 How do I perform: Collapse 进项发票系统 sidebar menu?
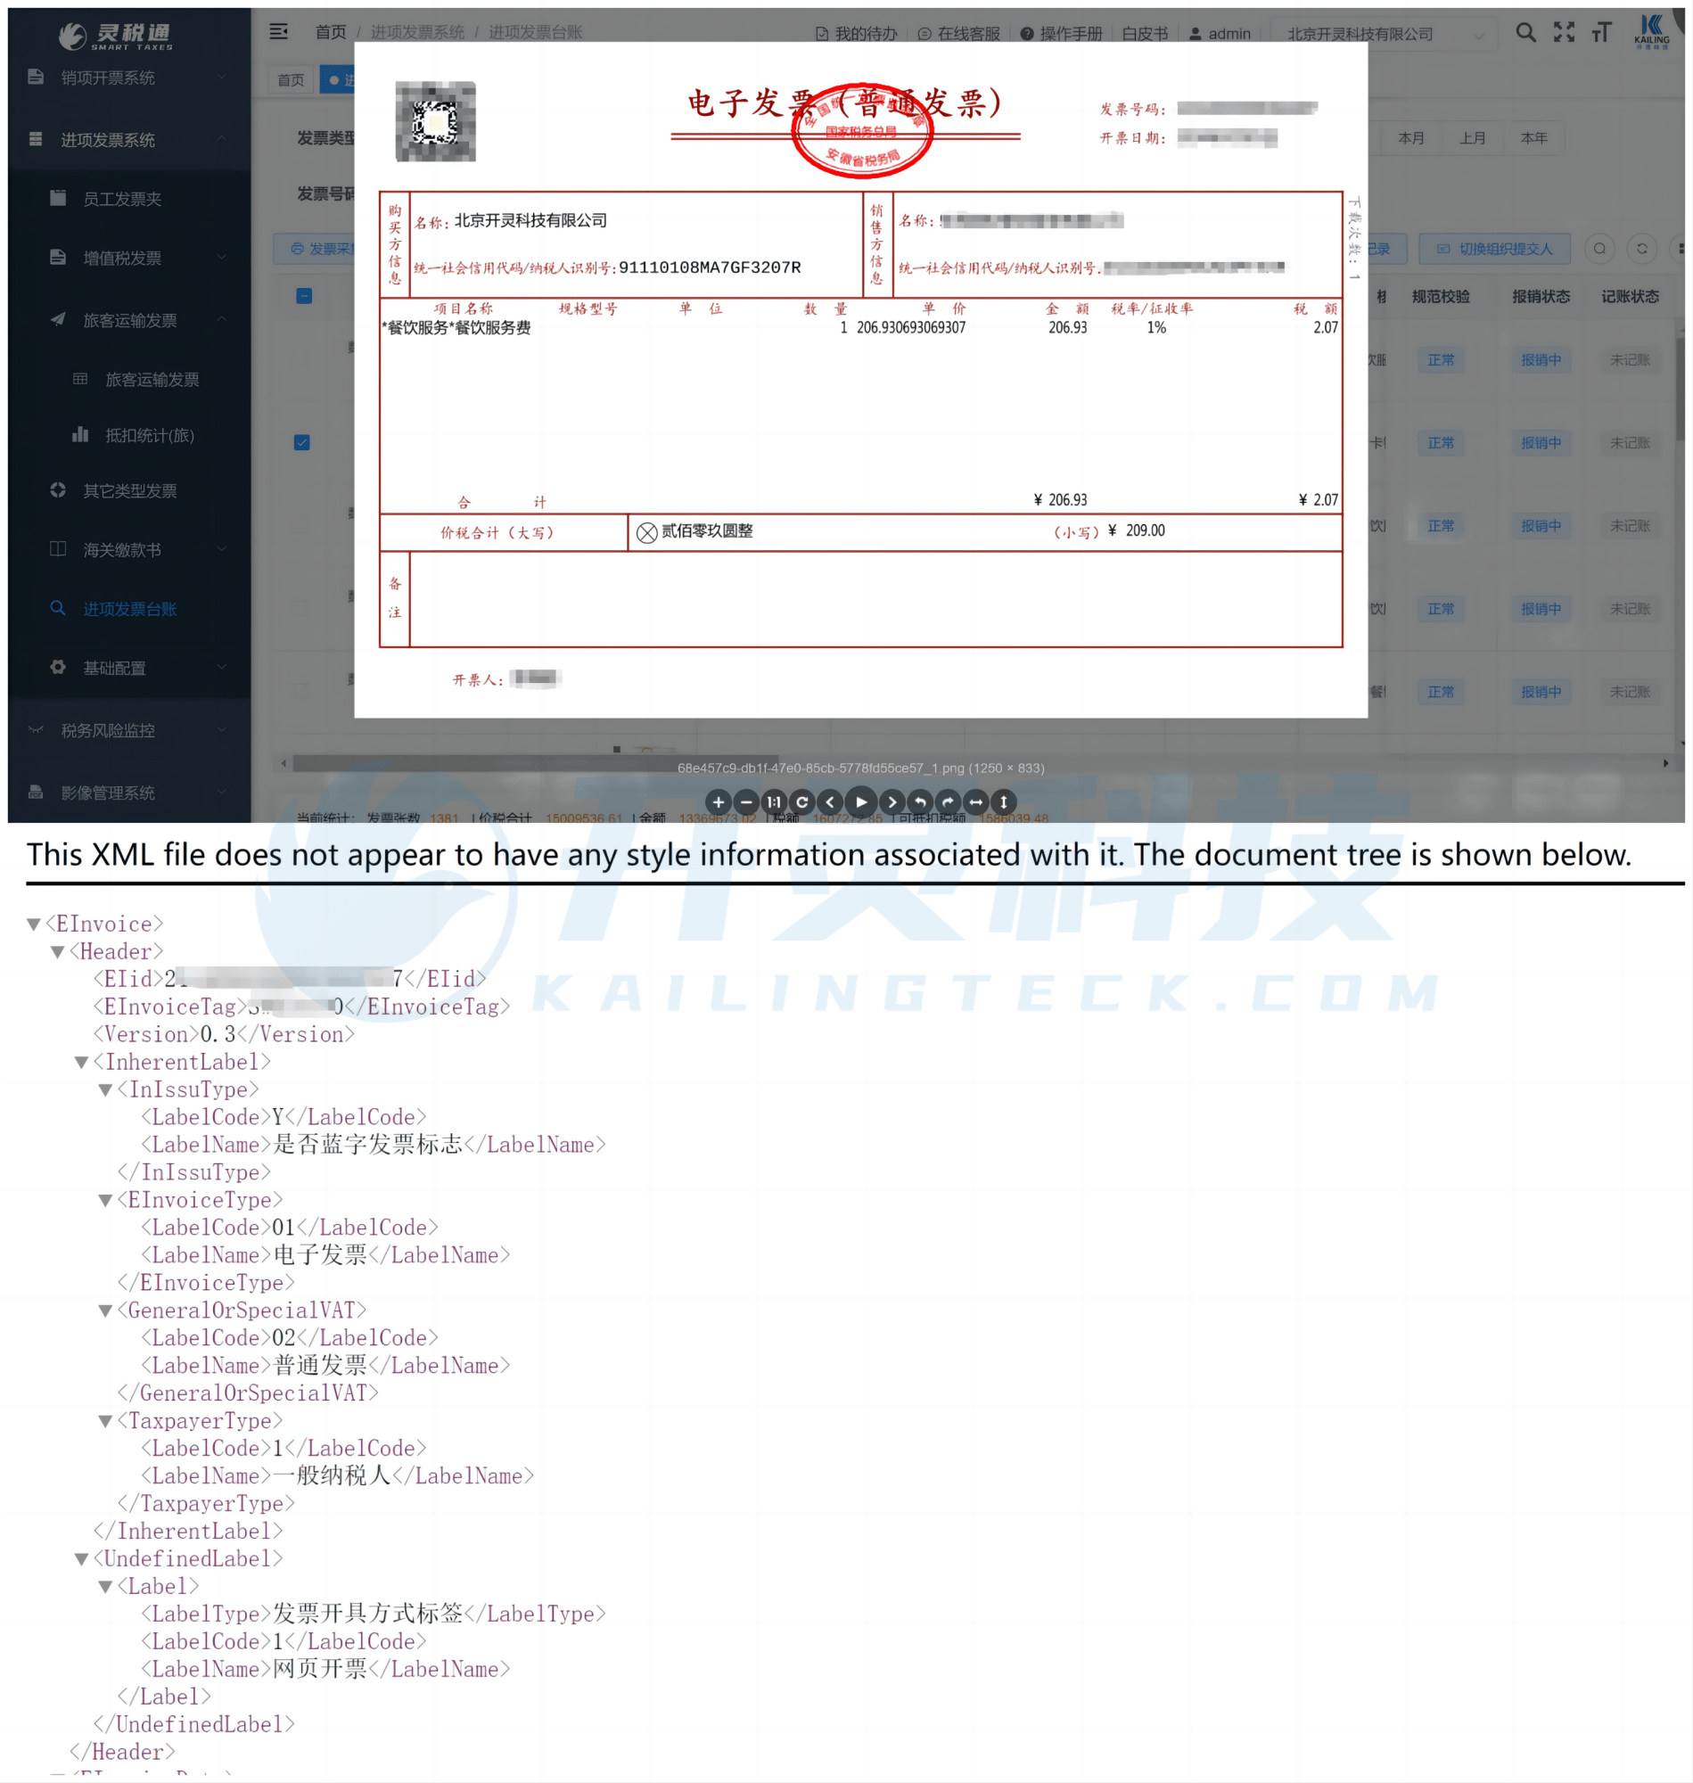tap(129, 140)
